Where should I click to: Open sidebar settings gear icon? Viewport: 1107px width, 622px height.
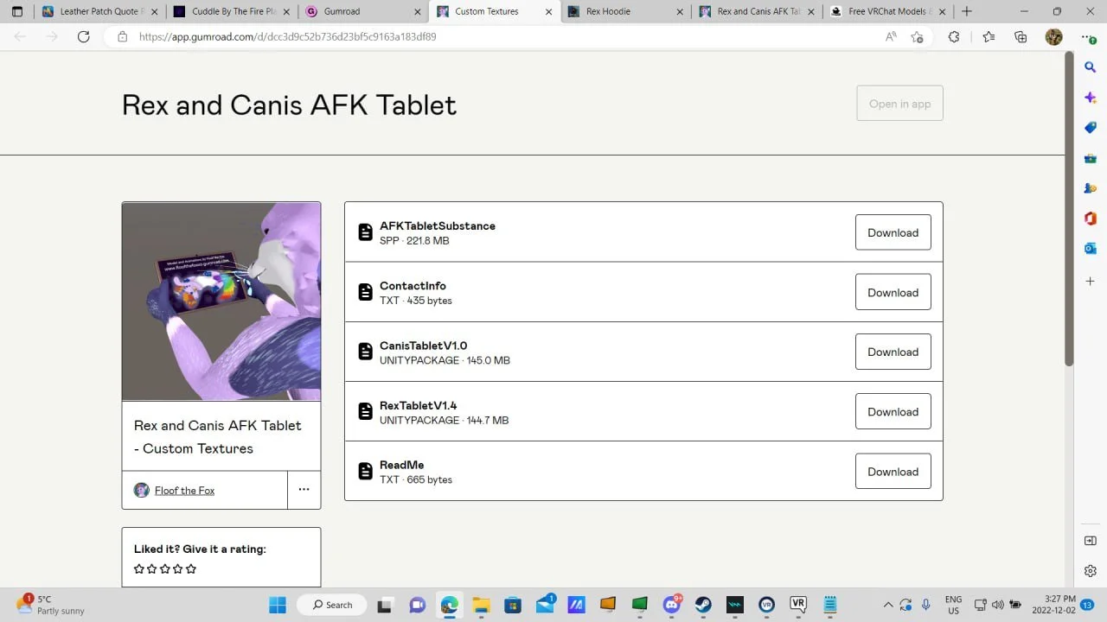[1091, 571]
